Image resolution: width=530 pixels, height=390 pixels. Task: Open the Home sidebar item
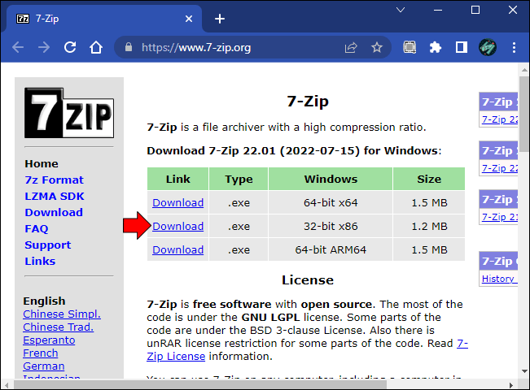(42, 163)
